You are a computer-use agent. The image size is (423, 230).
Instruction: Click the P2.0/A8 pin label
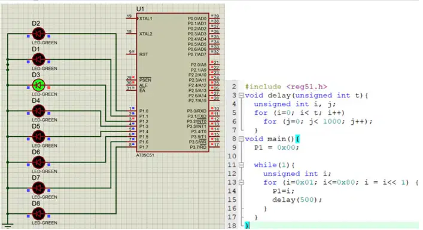(x=199, y=65)
